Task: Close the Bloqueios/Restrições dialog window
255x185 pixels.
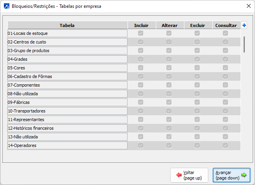Action: pos(248,6)
